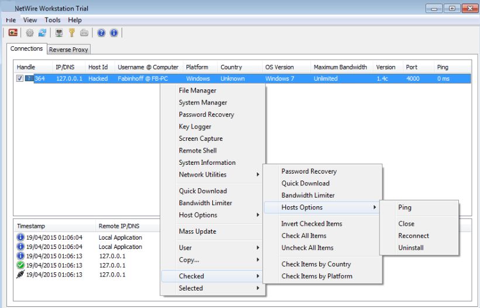This screenshot has height=308, width=480.
Task: Expand the User submenu arrow
Action: 258,248
